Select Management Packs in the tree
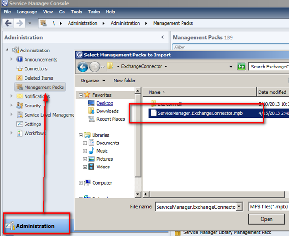 40,87
